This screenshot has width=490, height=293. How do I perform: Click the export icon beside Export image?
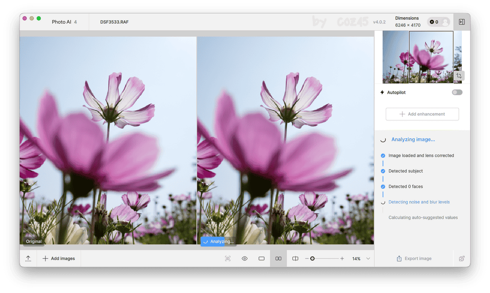click(x=399, y=259)
